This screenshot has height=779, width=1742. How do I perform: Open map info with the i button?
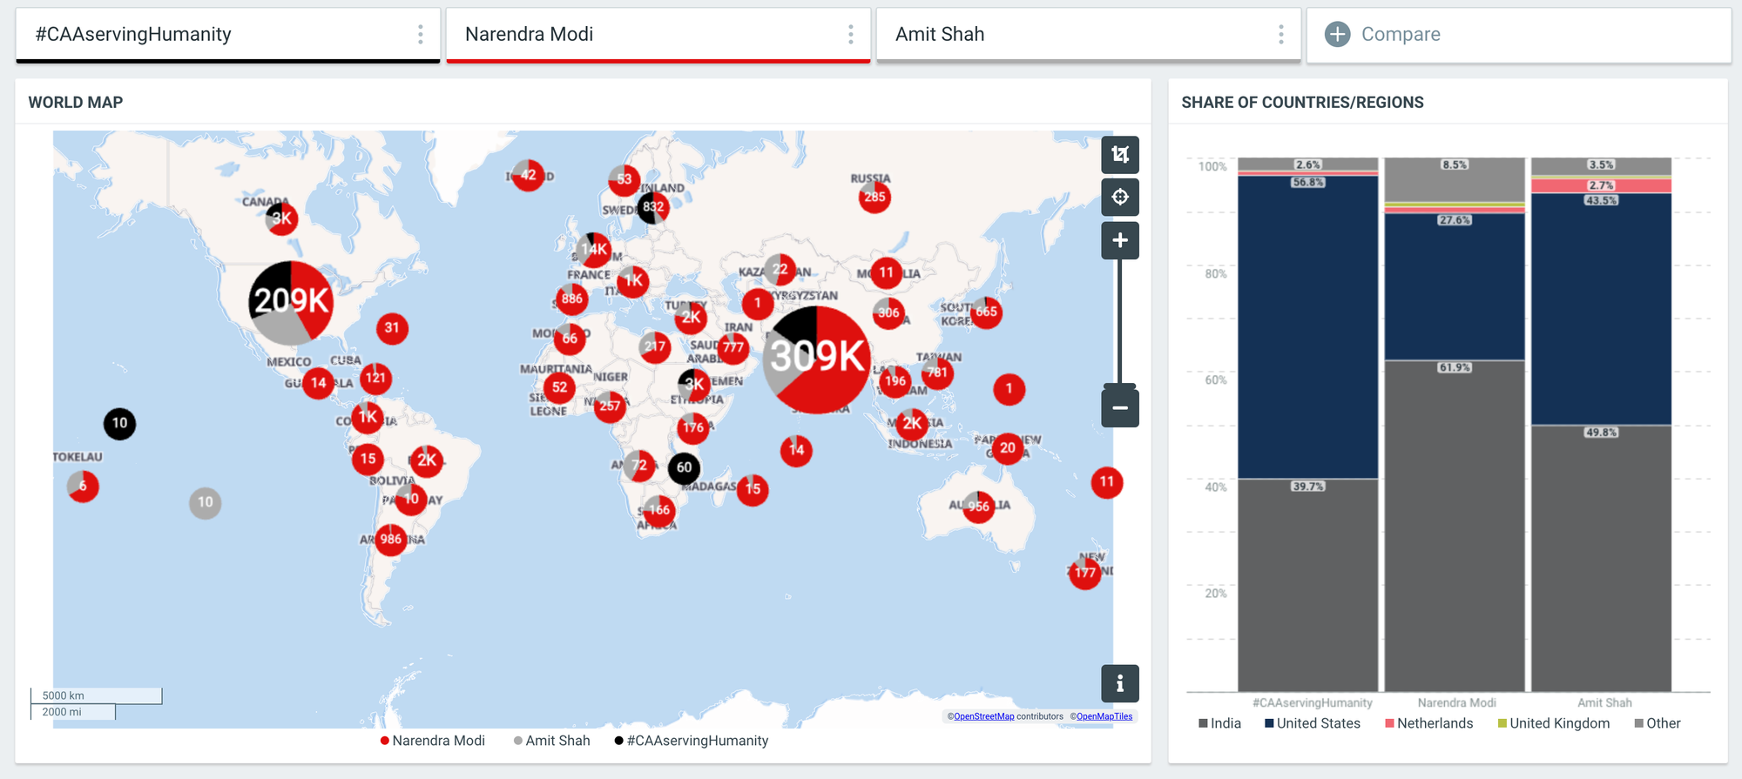point(1120,683)
